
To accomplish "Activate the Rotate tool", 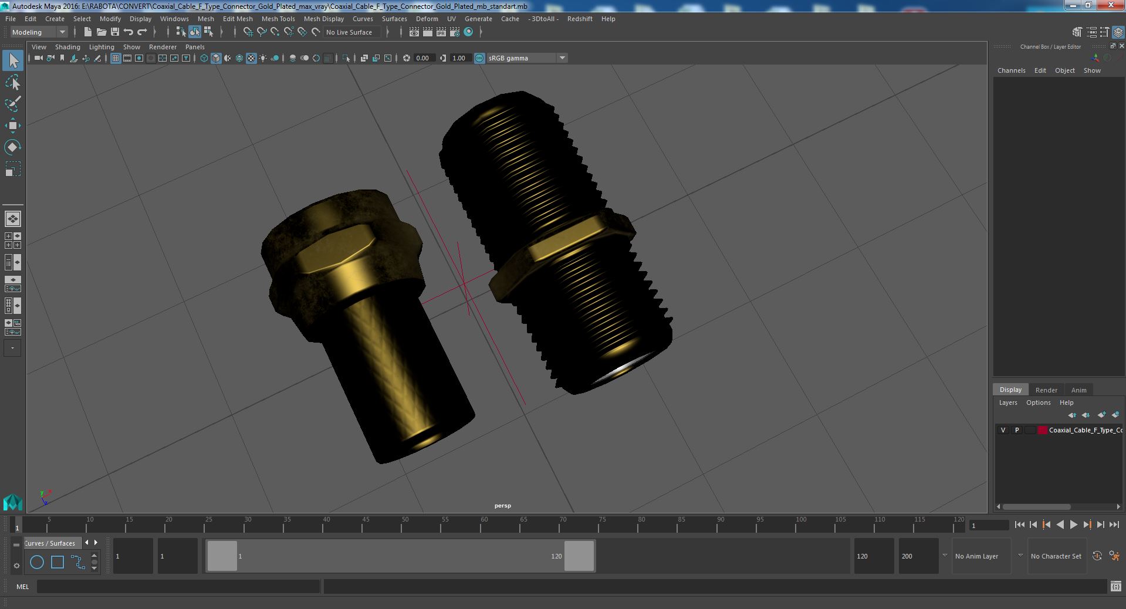I will point(12,147).
